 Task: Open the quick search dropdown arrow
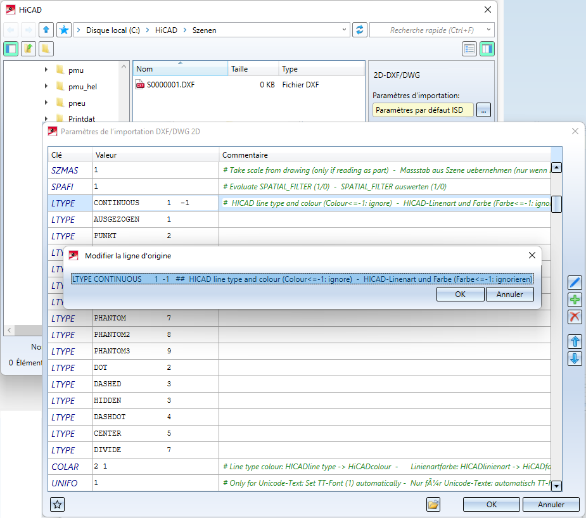488,30
